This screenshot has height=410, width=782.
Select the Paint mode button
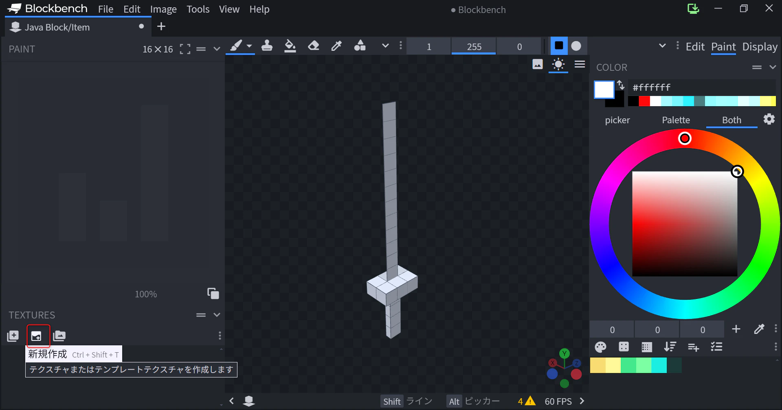point(724,47)
